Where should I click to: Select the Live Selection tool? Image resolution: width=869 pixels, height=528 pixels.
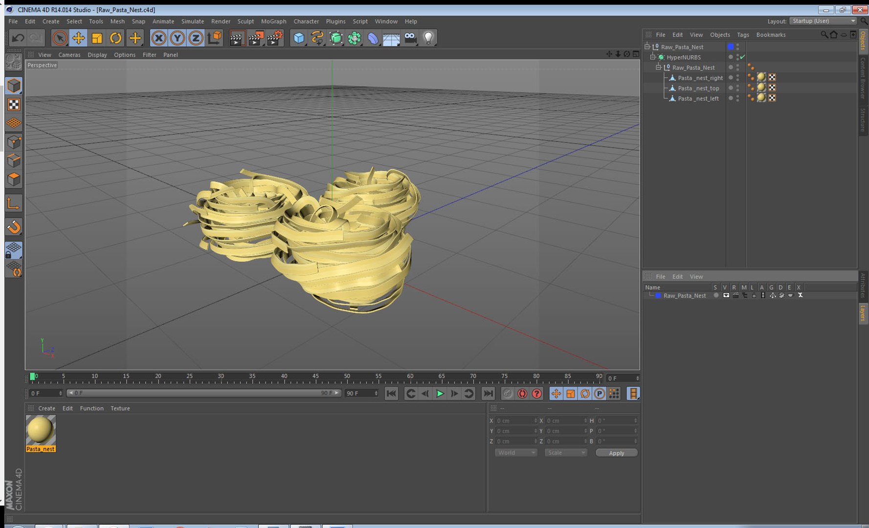point(60,38)
